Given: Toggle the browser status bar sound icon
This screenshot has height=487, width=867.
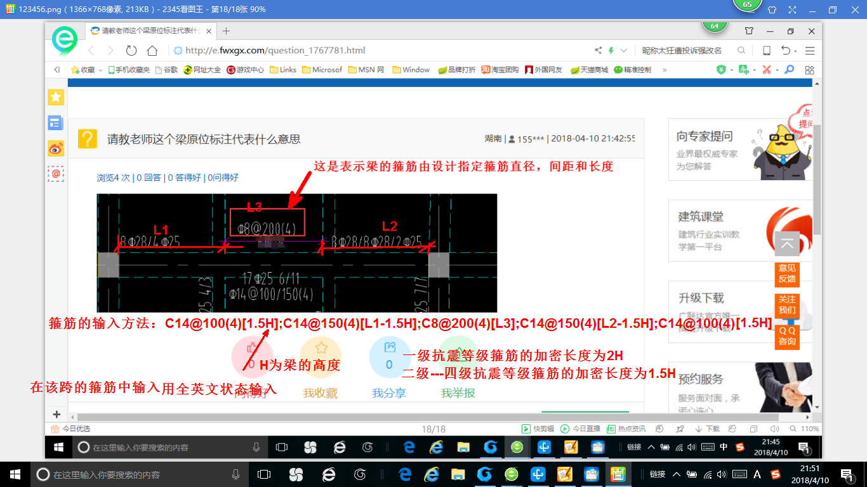Looking at the screenshot, I should [774, 429].
